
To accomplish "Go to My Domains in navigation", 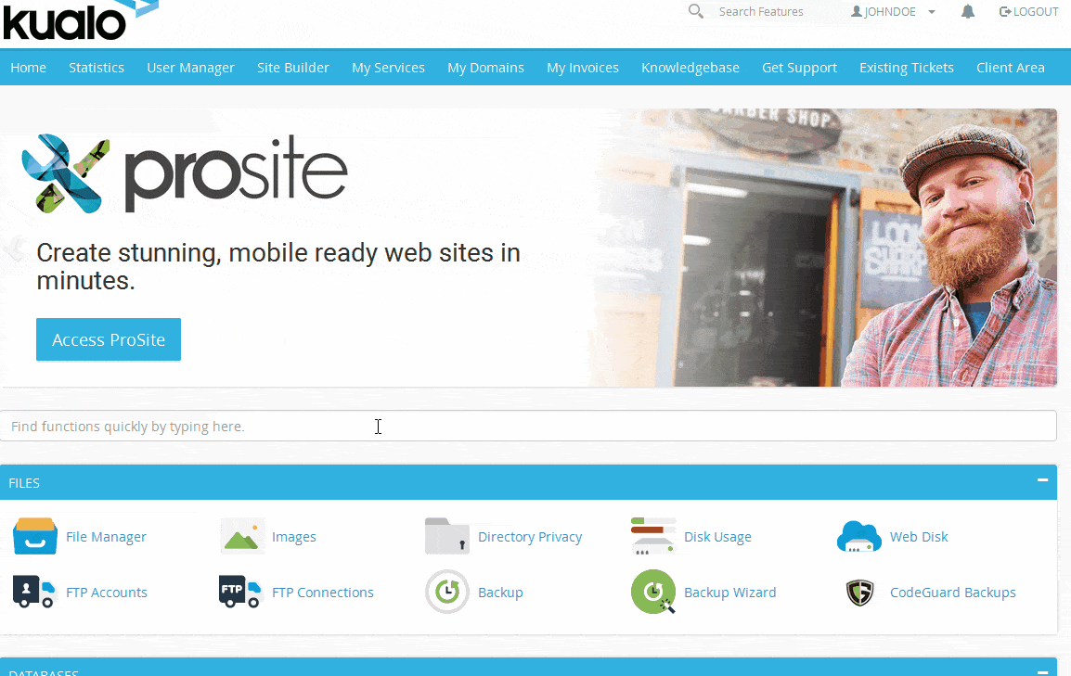I will click(485, 68).
